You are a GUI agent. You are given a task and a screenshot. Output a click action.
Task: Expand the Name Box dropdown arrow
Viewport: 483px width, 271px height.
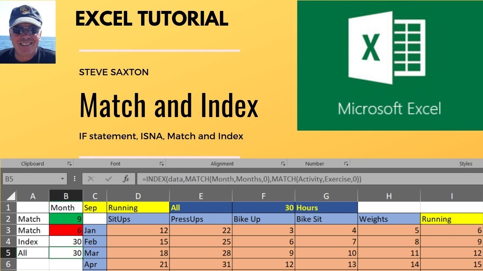(63, 179)
